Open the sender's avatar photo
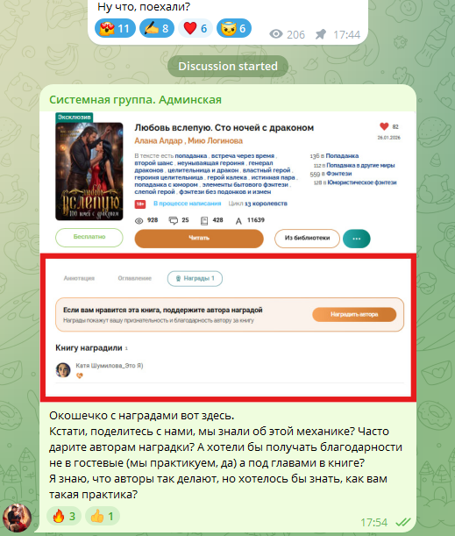 click(17, 518)
